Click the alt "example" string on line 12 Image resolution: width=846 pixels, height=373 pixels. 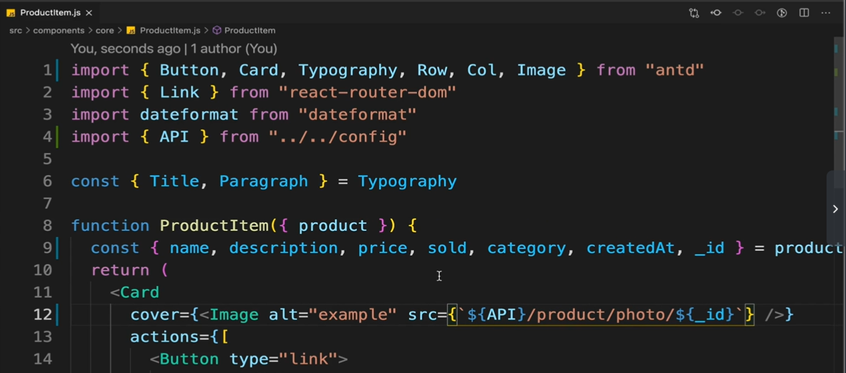coord(353,315)
